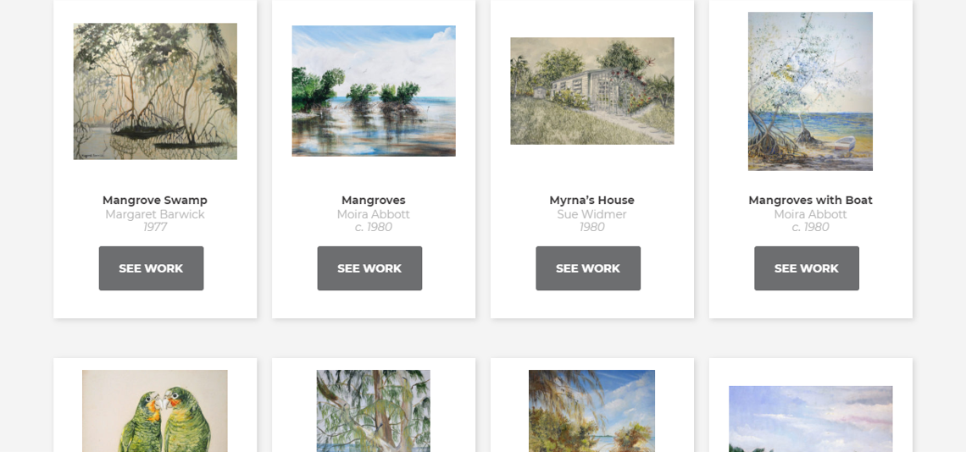Open the Mangroves seascape painting thumbnail
Image resolution: width=966 pixels, height=452 pixels.
[374, 91]
